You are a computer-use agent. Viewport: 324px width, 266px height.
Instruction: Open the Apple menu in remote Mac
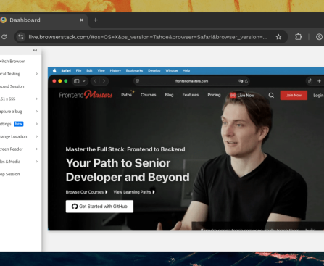click(x=54, y=70)
